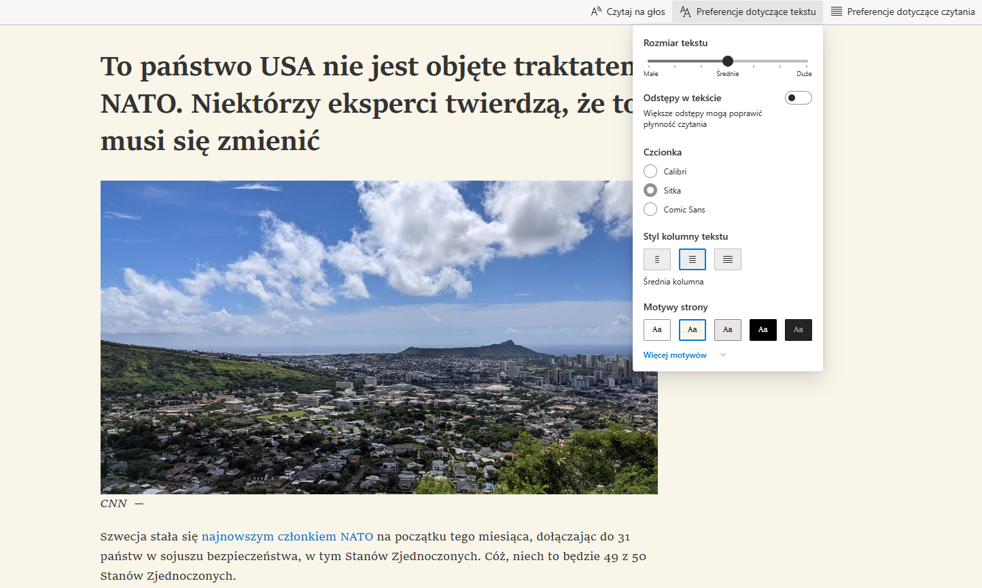Screen dimensions: 982x588
Task: Click the 'Większe odstępy mogą poprawić' description
Action: click(x=703, y=119)
